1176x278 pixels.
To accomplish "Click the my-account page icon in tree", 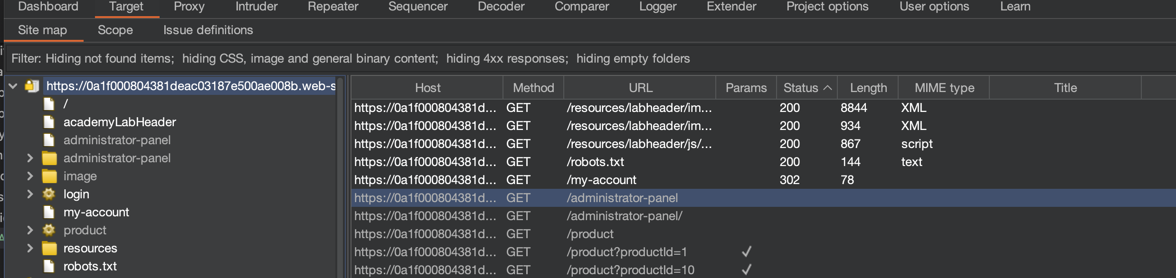I will [x=48, y=212].
